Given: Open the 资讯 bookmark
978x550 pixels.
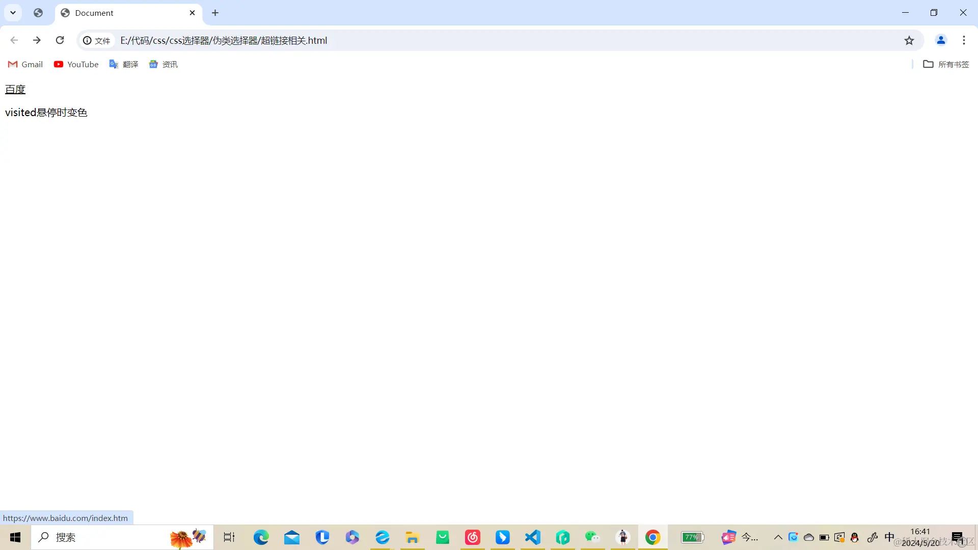Looking at the screenshot, I should click(x=164, y=64).
